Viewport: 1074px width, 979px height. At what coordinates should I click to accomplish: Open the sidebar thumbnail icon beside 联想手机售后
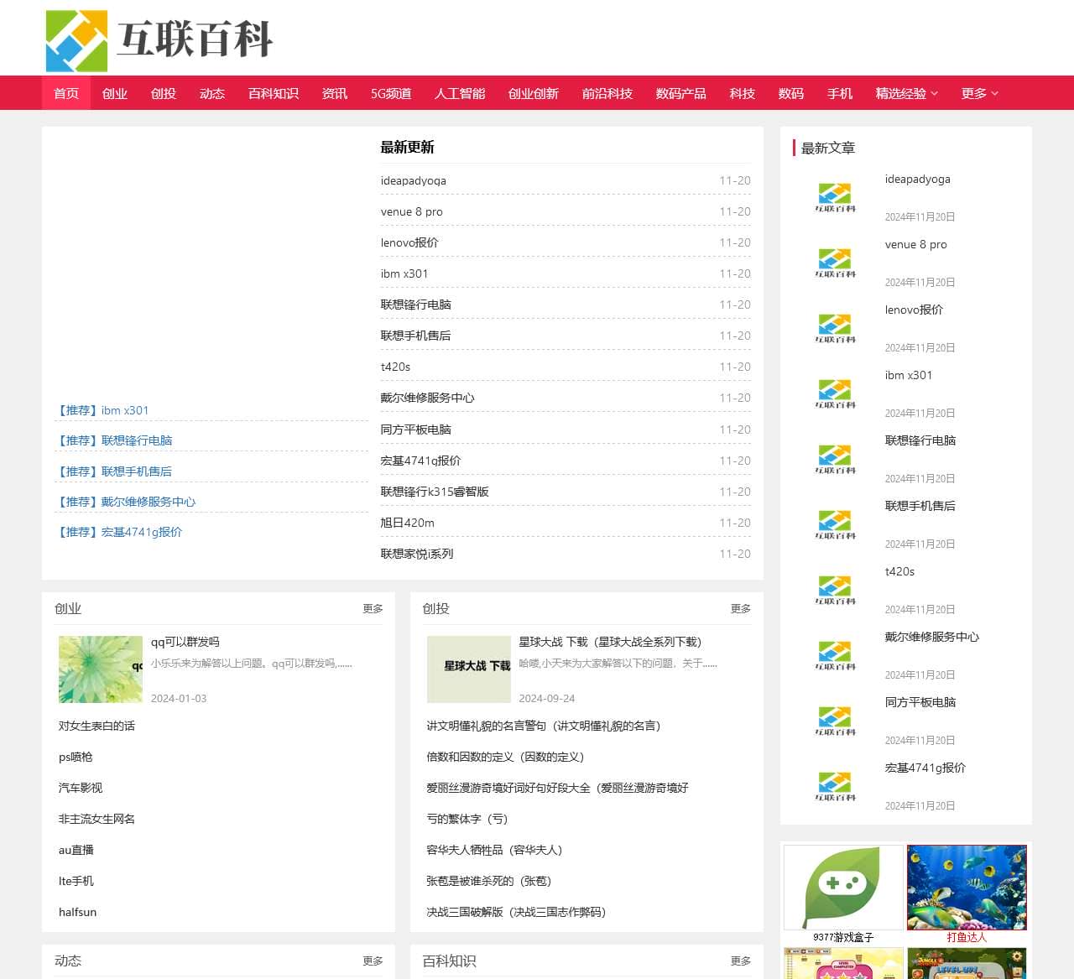point(835,525)
